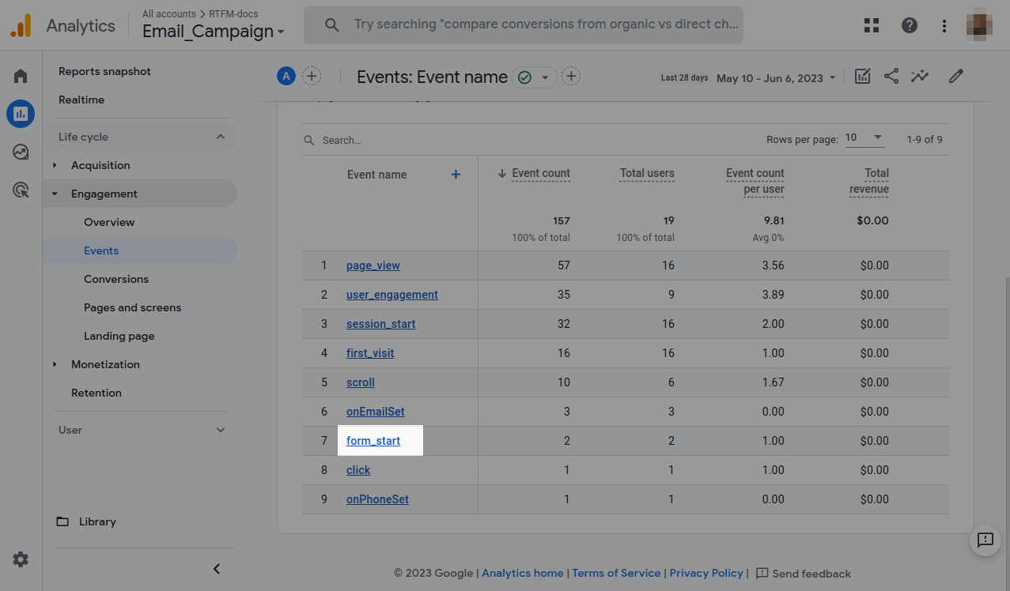The width and height of the screenshot is (1010, 591).
Task: Click the Share this report icon
Action: pyautogui.click(x=891, y=77)
